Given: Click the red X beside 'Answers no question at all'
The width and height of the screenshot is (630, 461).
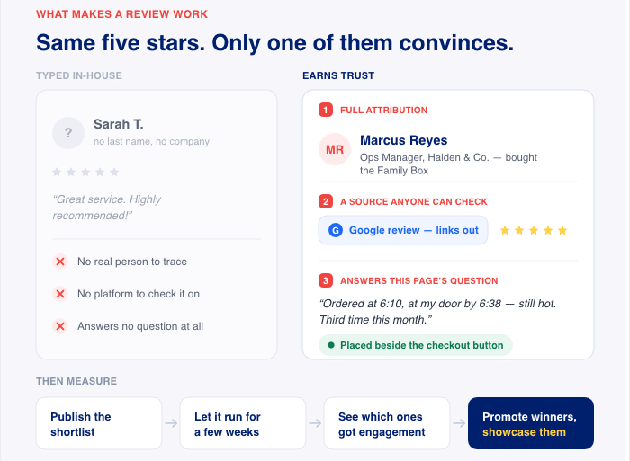Looking at the screenshot, I should click(60, 326).
